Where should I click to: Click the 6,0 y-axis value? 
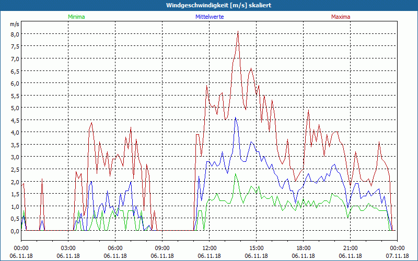coord(15,84)
